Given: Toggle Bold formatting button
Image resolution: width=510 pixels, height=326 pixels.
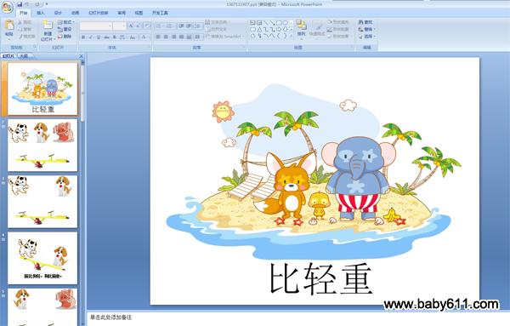Looking at the screenshot, I should click(83, 37).
